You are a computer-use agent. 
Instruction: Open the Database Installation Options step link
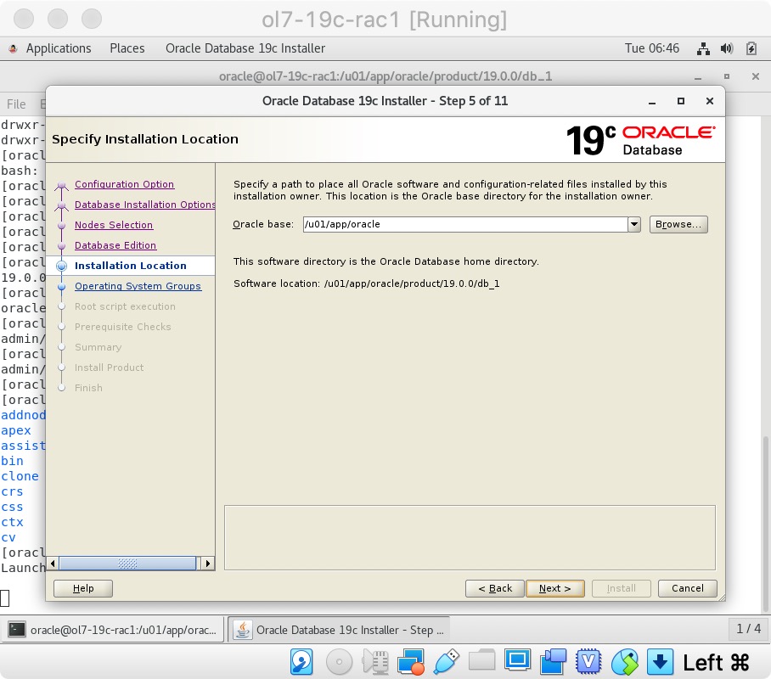coord(144,205)
